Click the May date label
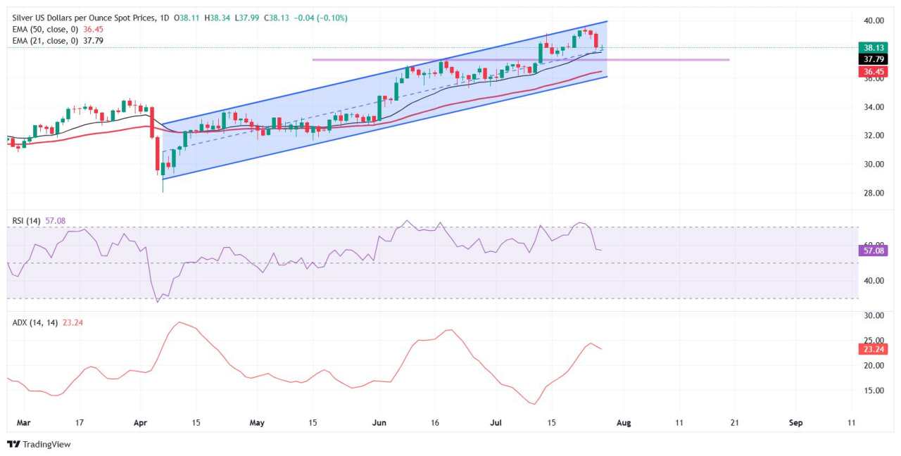This screenshot has height=456, width=901. click(x=257, y=423)
